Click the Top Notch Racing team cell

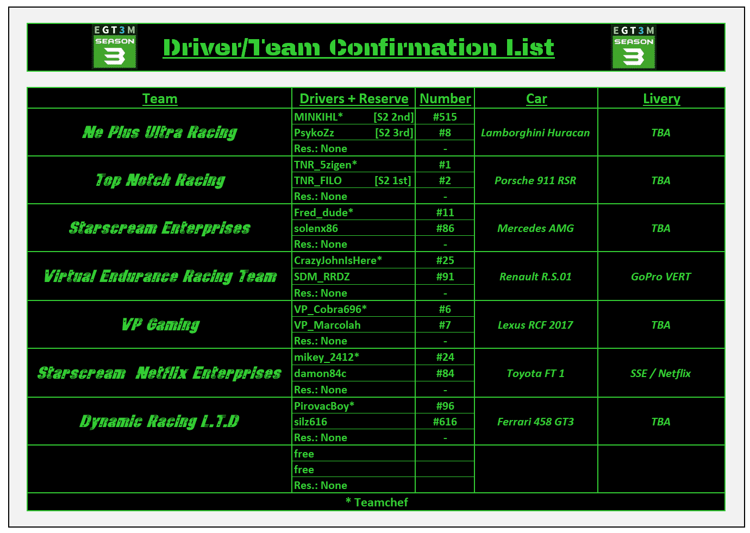point(160,180)
